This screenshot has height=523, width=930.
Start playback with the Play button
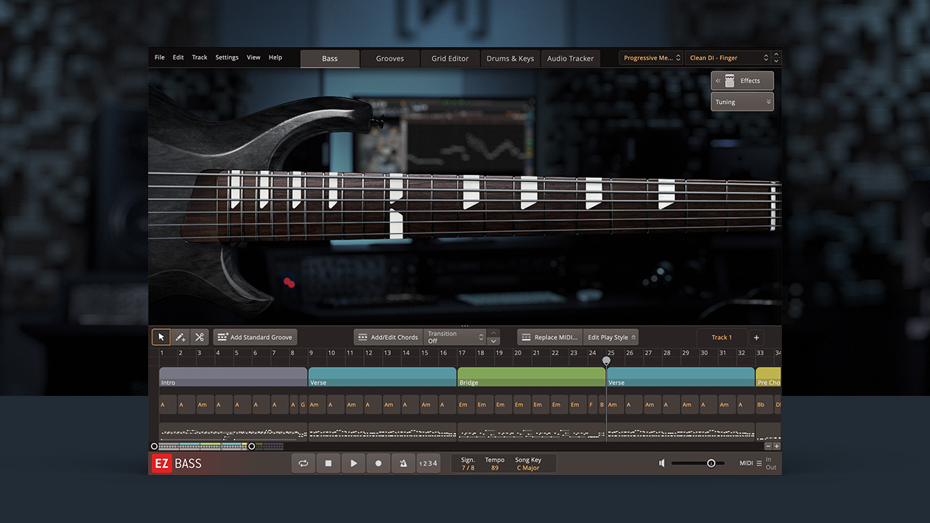point(353,463)
